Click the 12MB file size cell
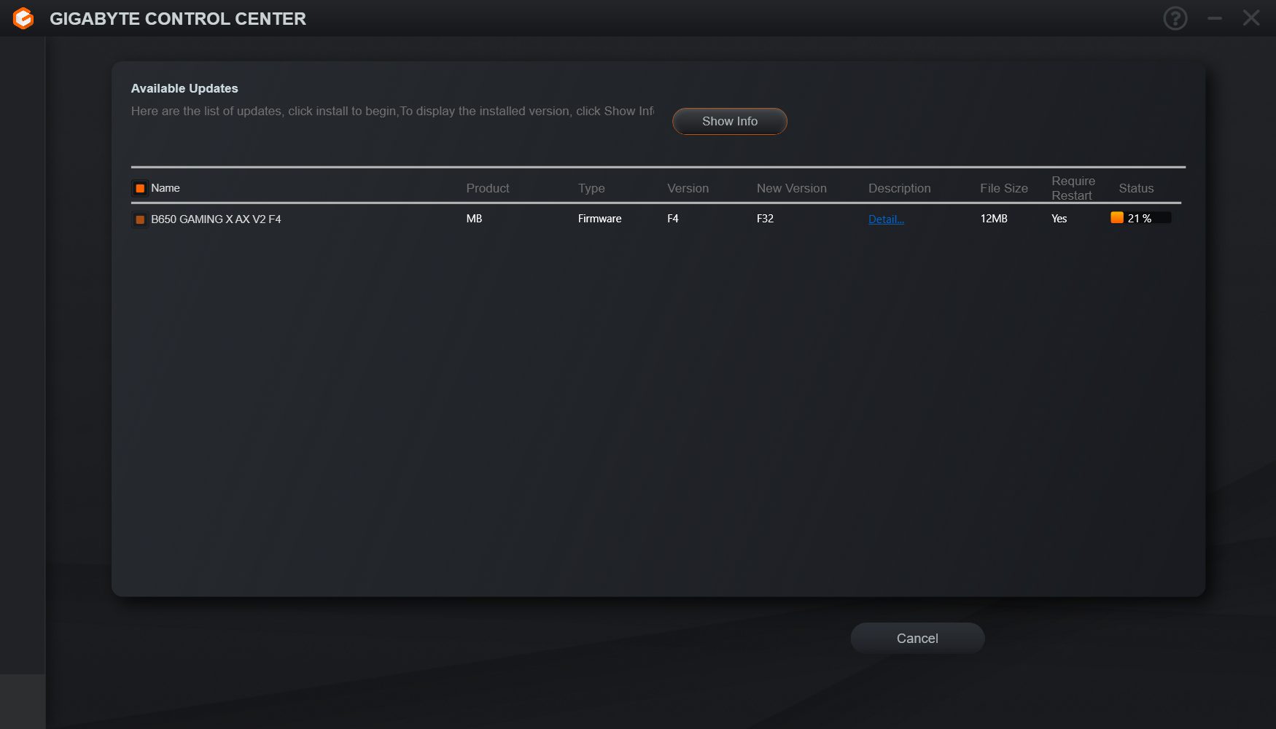The image size is (1276, 729). pos(993,219)
